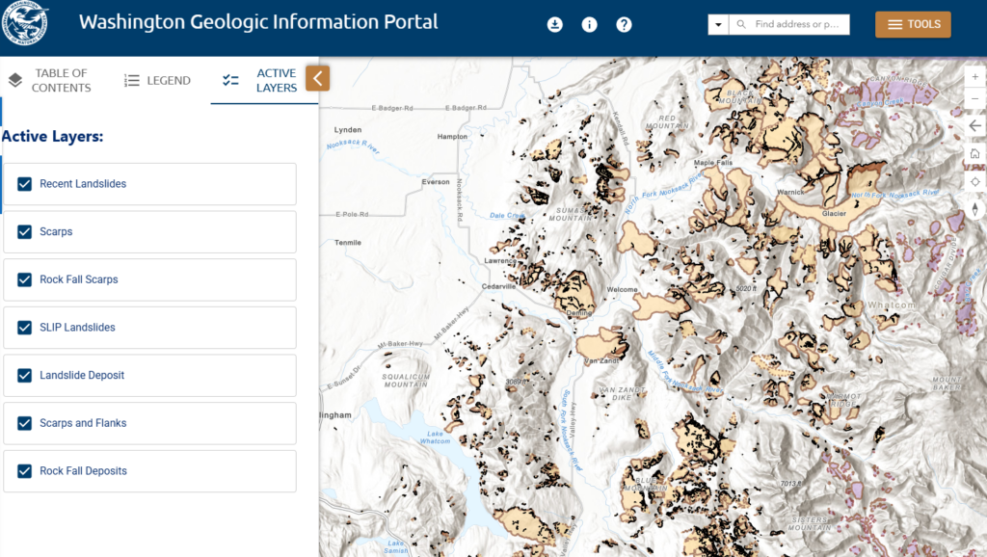Select the find my location crosshair icon
The image size is (987, 557).
pyautogui.click(x=974, y=180)
